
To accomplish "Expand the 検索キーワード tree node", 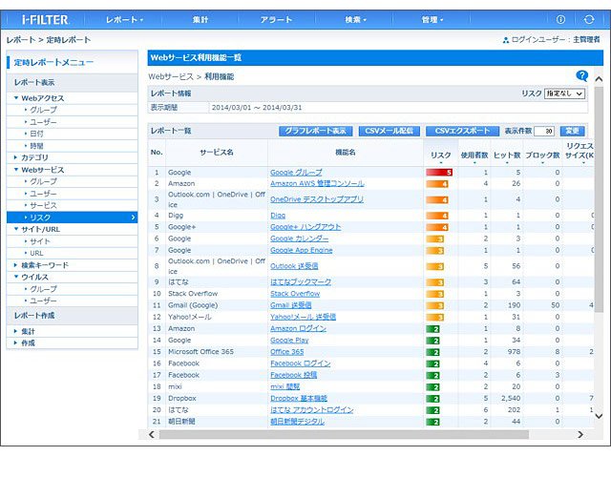I will point(16,265).
